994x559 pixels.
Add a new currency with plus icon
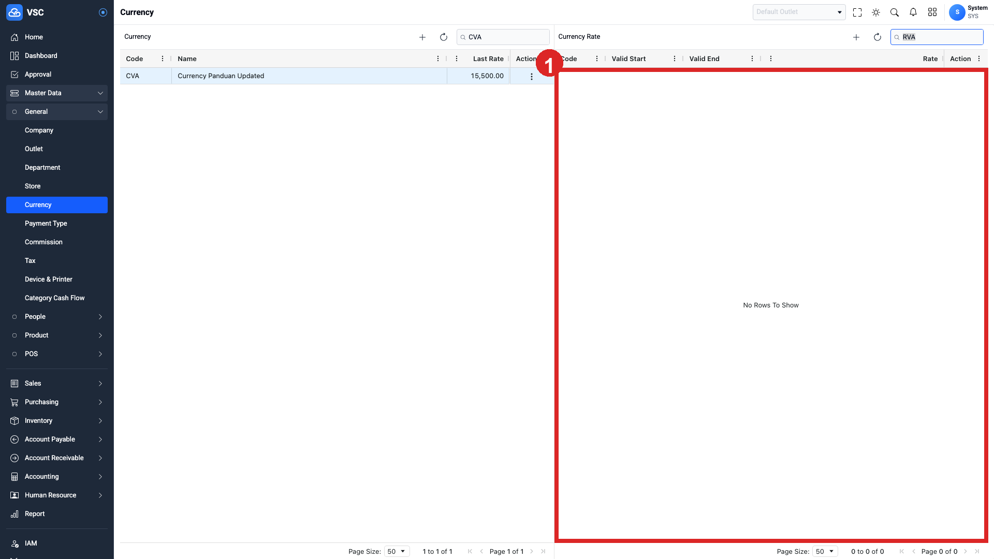click(422, 37)
